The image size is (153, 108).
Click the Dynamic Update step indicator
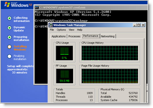[10, 28]
